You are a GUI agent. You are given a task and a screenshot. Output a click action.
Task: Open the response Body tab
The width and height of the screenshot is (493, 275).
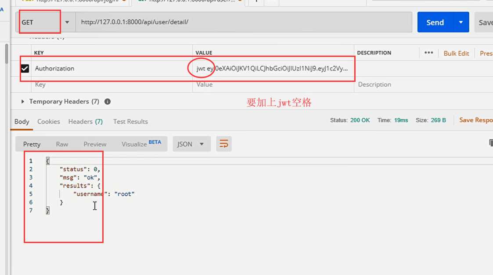point(22,122)
